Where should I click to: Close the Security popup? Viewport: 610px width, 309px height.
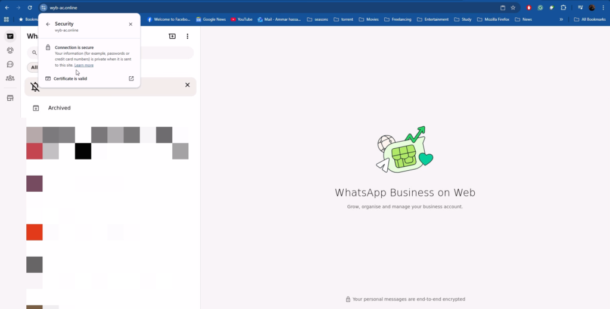pyautogui.click(x=130, y=24)
